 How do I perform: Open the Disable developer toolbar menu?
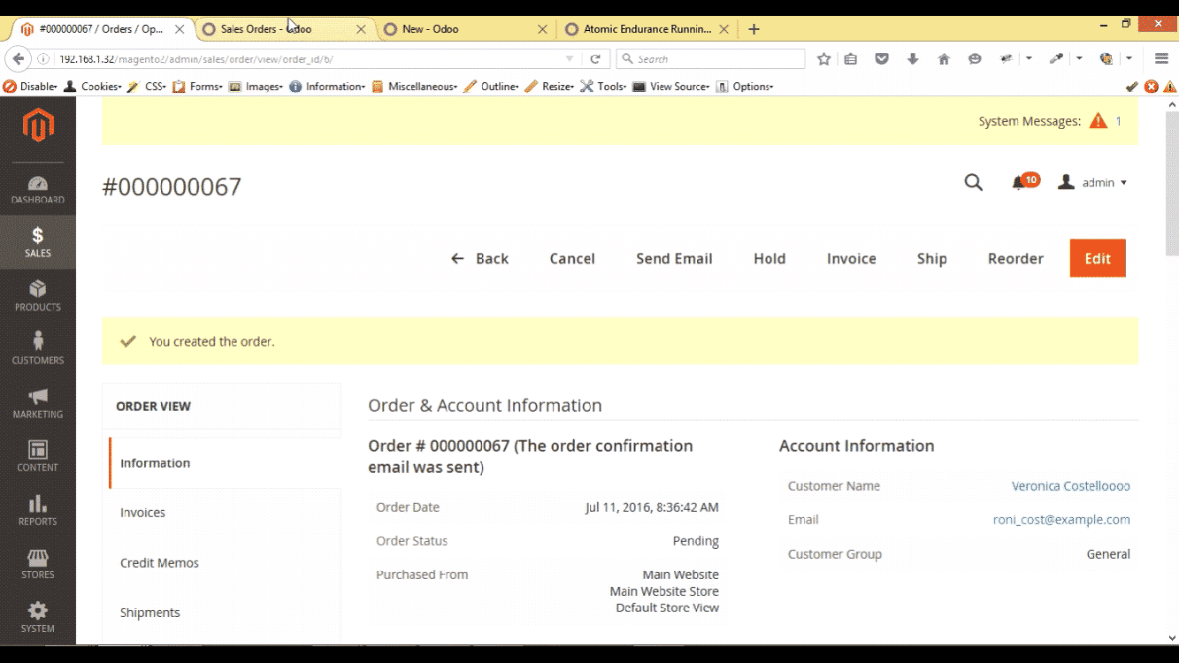click(30, 87)
